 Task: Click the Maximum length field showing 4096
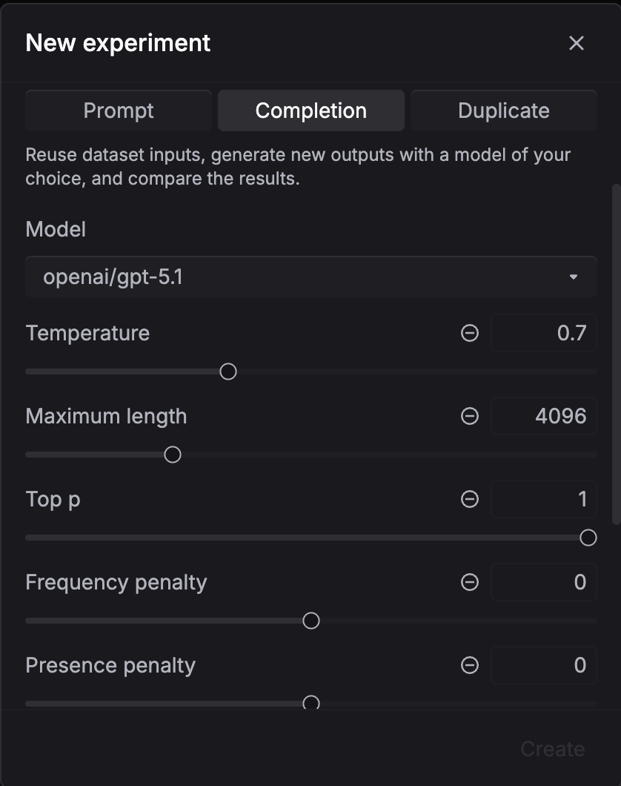pyautogui.click(x=543, y=417)
